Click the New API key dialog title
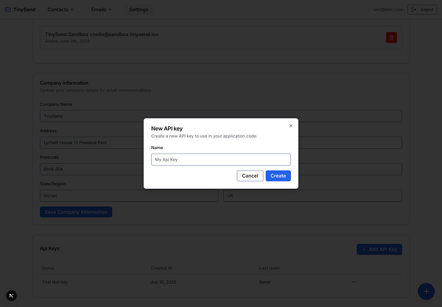 [167, 129]
